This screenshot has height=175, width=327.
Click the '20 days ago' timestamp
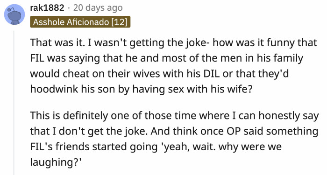[x=98, y=8]
